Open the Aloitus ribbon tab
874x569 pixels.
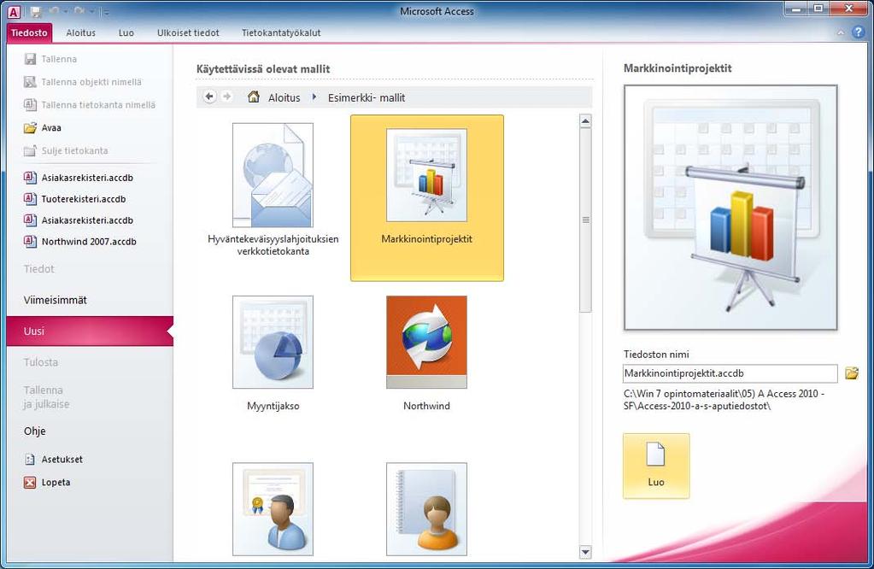81,32
